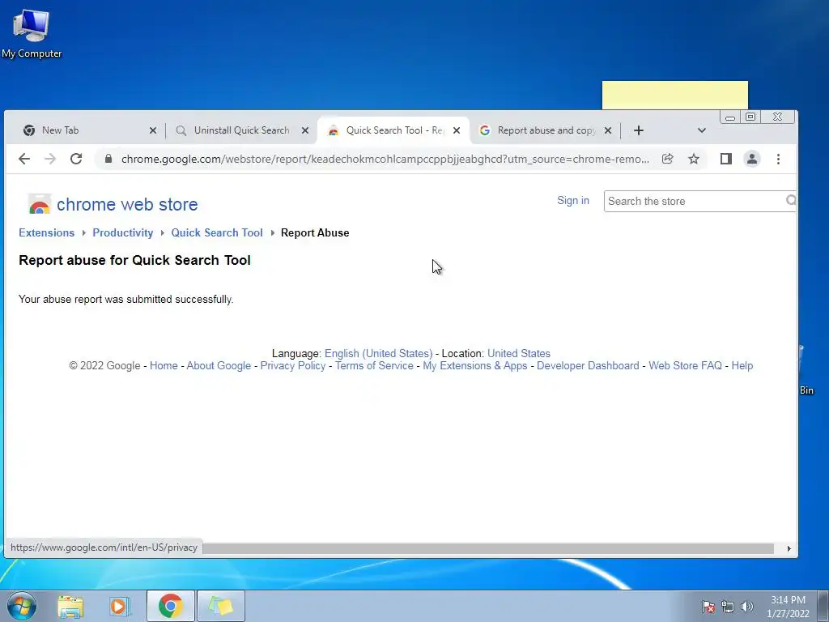This screenshot has height=622, width=829.
Task: Close the New Tab tab
Action: click(x=153, y=130)
